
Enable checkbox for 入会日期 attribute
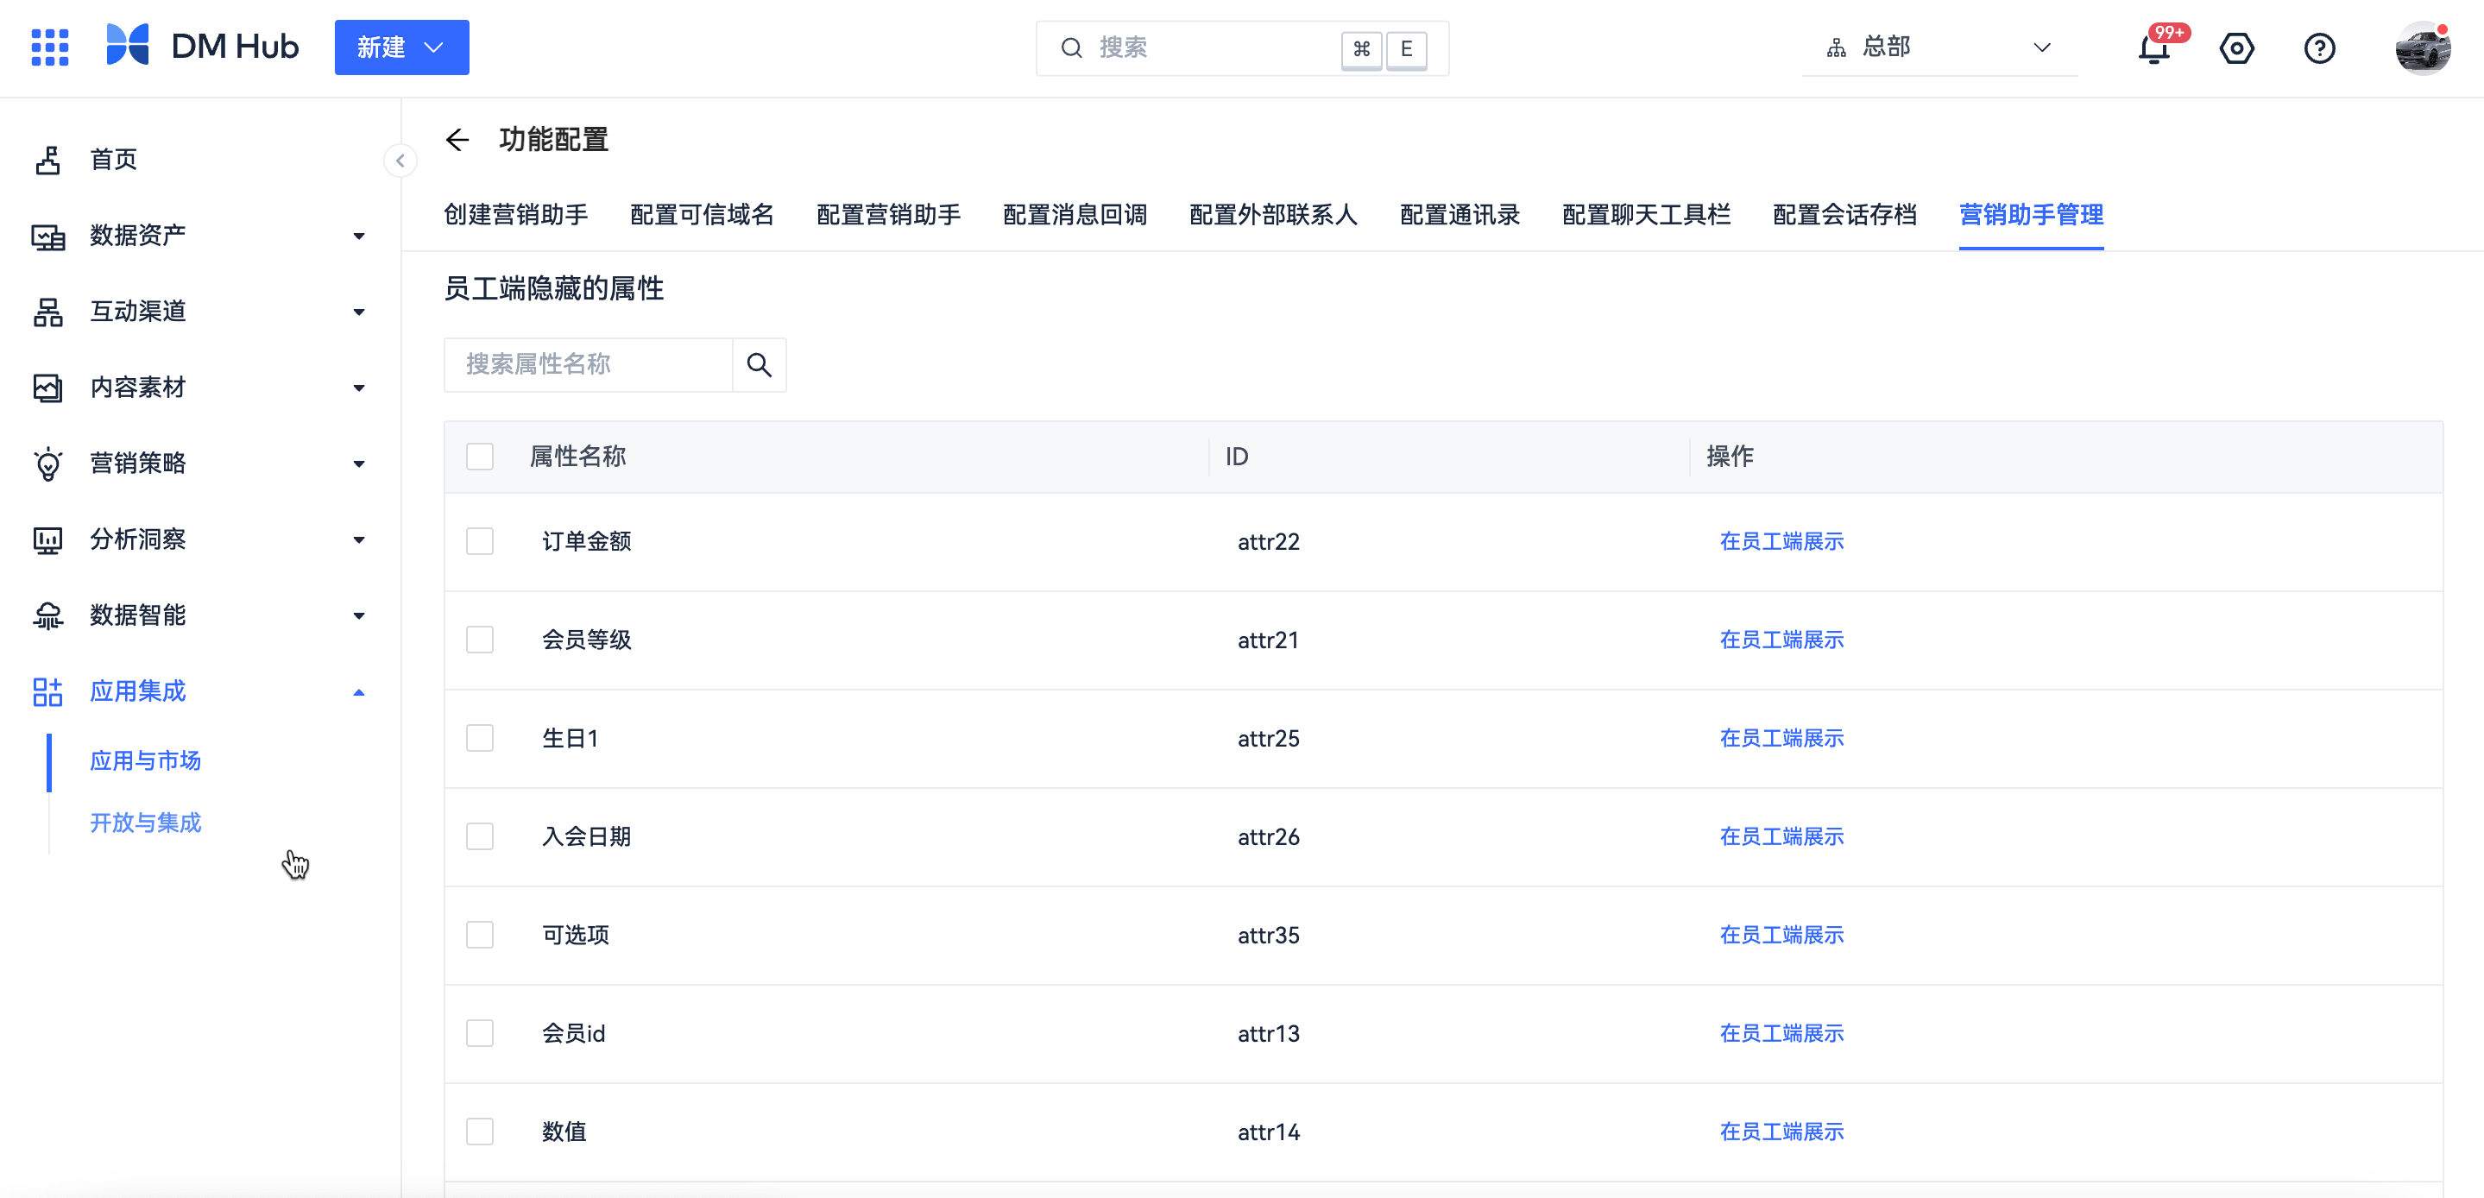478,835
